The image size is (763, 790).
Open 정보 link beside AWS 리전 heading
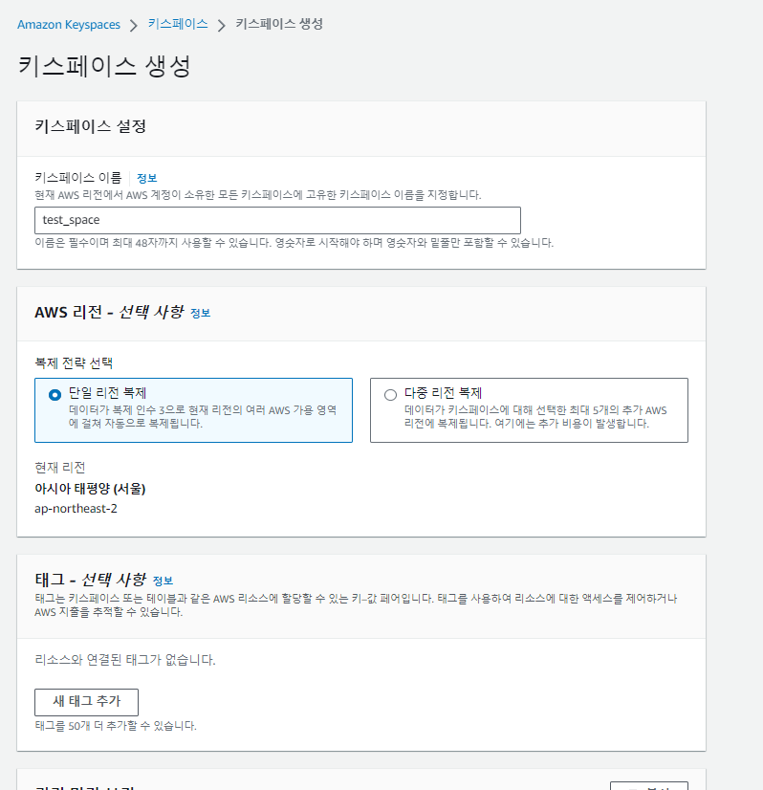point(200,313)
